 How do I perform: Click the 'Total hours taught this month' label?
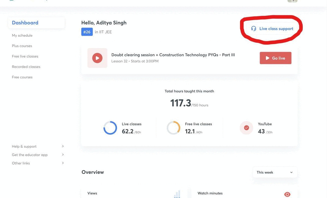tap(189, 91)
